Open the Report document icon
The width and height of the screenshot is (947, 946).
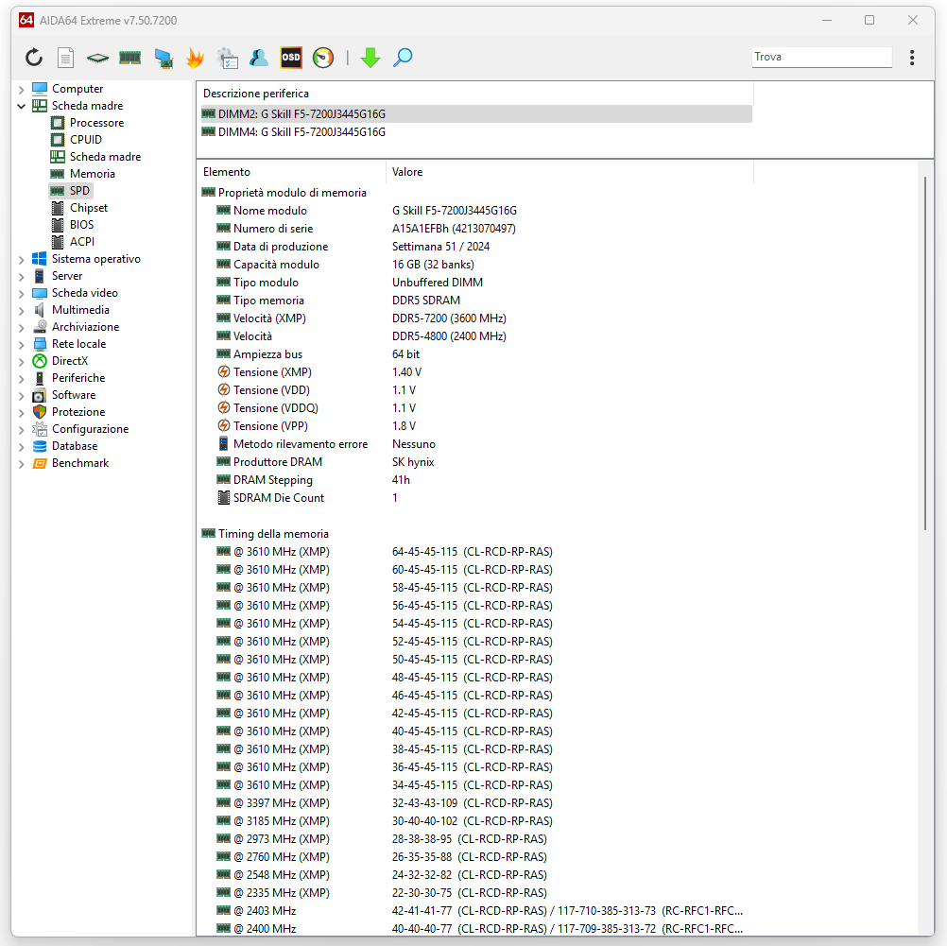[x=66, y=58]
